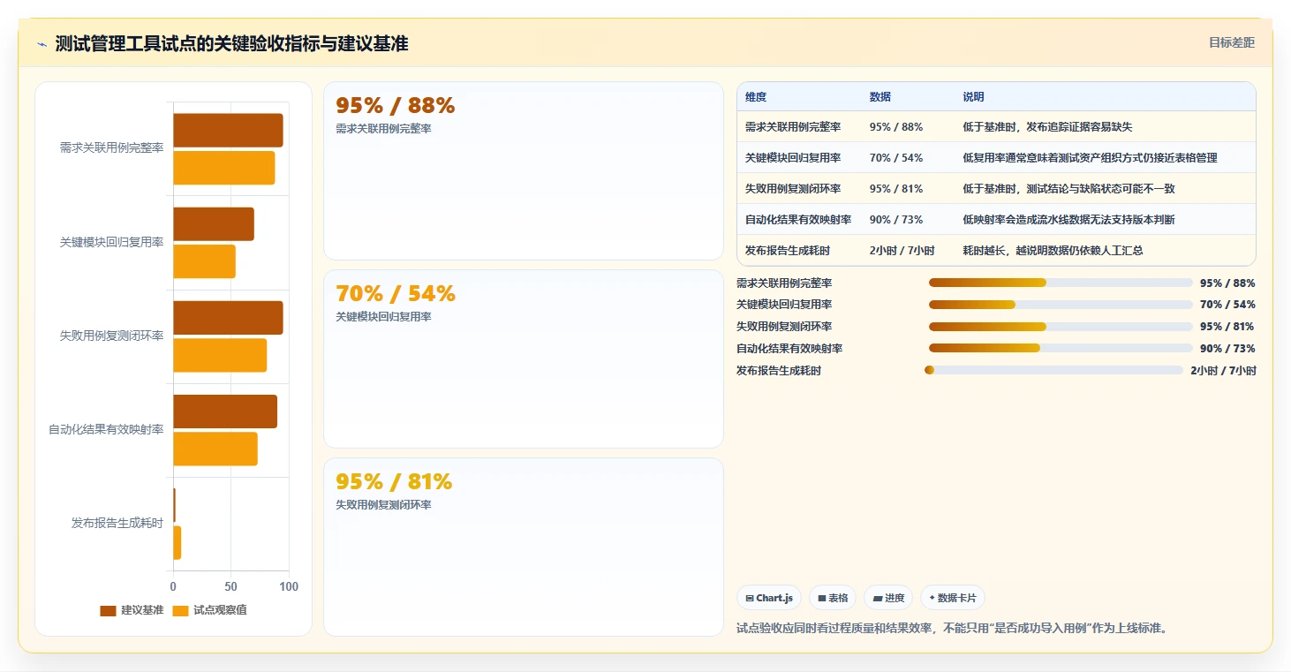Click chart axis label 发布报告生成耗时
The image size is (1291, 672).
(x=117, y=523)
